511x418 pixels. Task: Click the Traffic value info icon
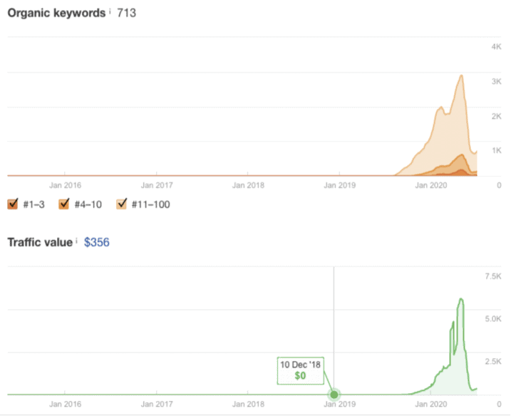pyautogui.click(x=76, y=241)
